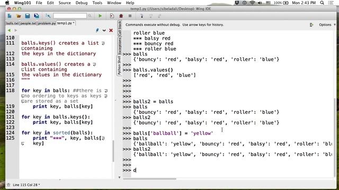The height and width of the screenshot is (190, 339).
Task: Start debugging with the red bug icon
Action: [x=121, y=16]
